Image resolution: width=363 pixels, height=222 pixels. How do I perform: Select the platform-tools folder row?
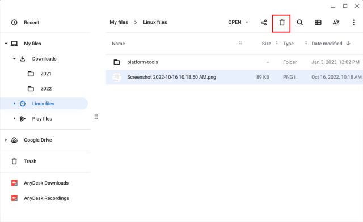pos(234,62)
